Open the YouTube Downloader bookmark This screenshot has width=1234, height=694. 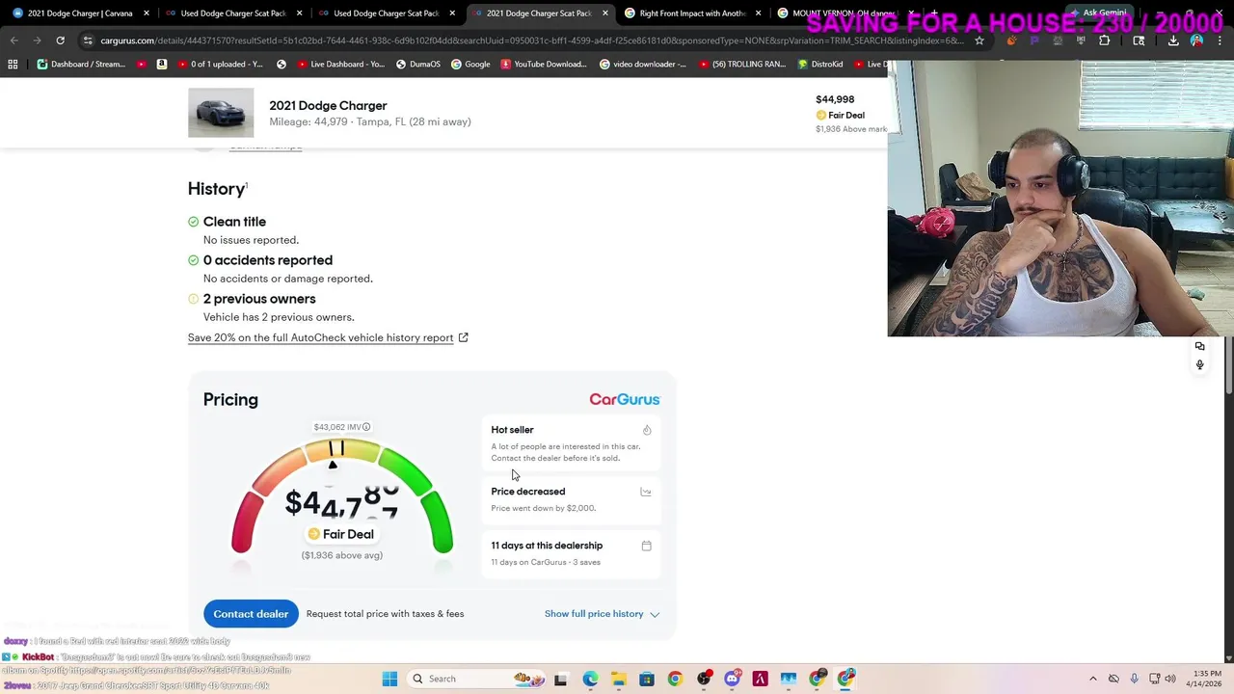point(544,64)
